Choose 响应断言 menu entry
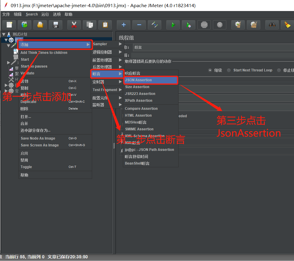Image resolution: width=294 pixels, height=261 pixels. [x=151, y=73]
